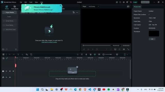Open the player display settings icon
The width and height of the screenshot is (165, 92).
(x=115, y=49)
